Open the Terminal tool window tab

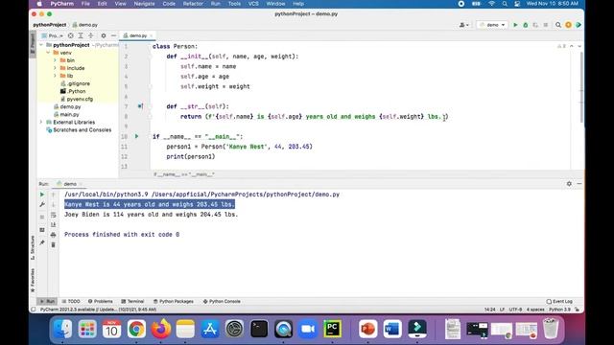pyautogui.click(x=132, y=301)
